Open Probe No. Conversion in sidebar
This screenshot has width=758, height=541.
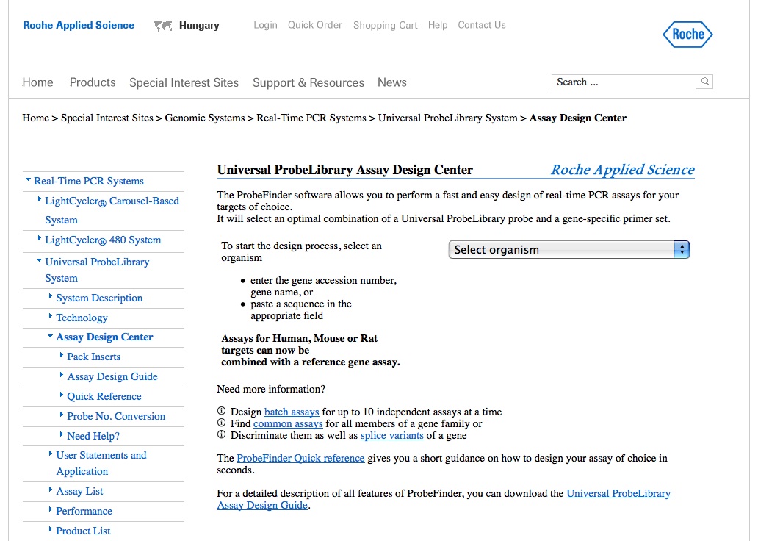click(116, 416)
